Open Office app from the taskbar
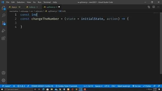 click(72, 89)
